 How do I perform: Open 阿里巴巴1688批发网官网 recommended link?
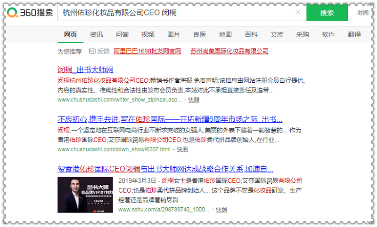pos(148,51)
